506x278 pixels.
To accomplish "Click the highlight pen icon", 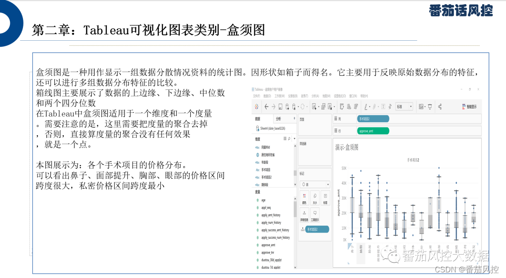I will (x=366, y=106).
